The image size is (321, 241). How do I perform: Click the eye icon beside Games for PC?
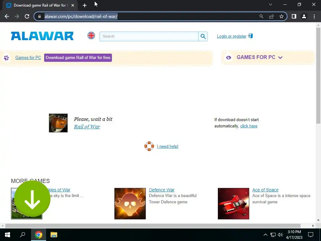click(x=229, y=58)
